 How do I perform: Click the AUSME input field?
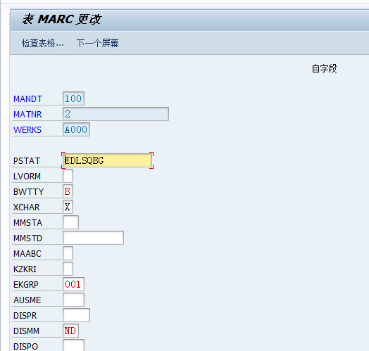73,300
